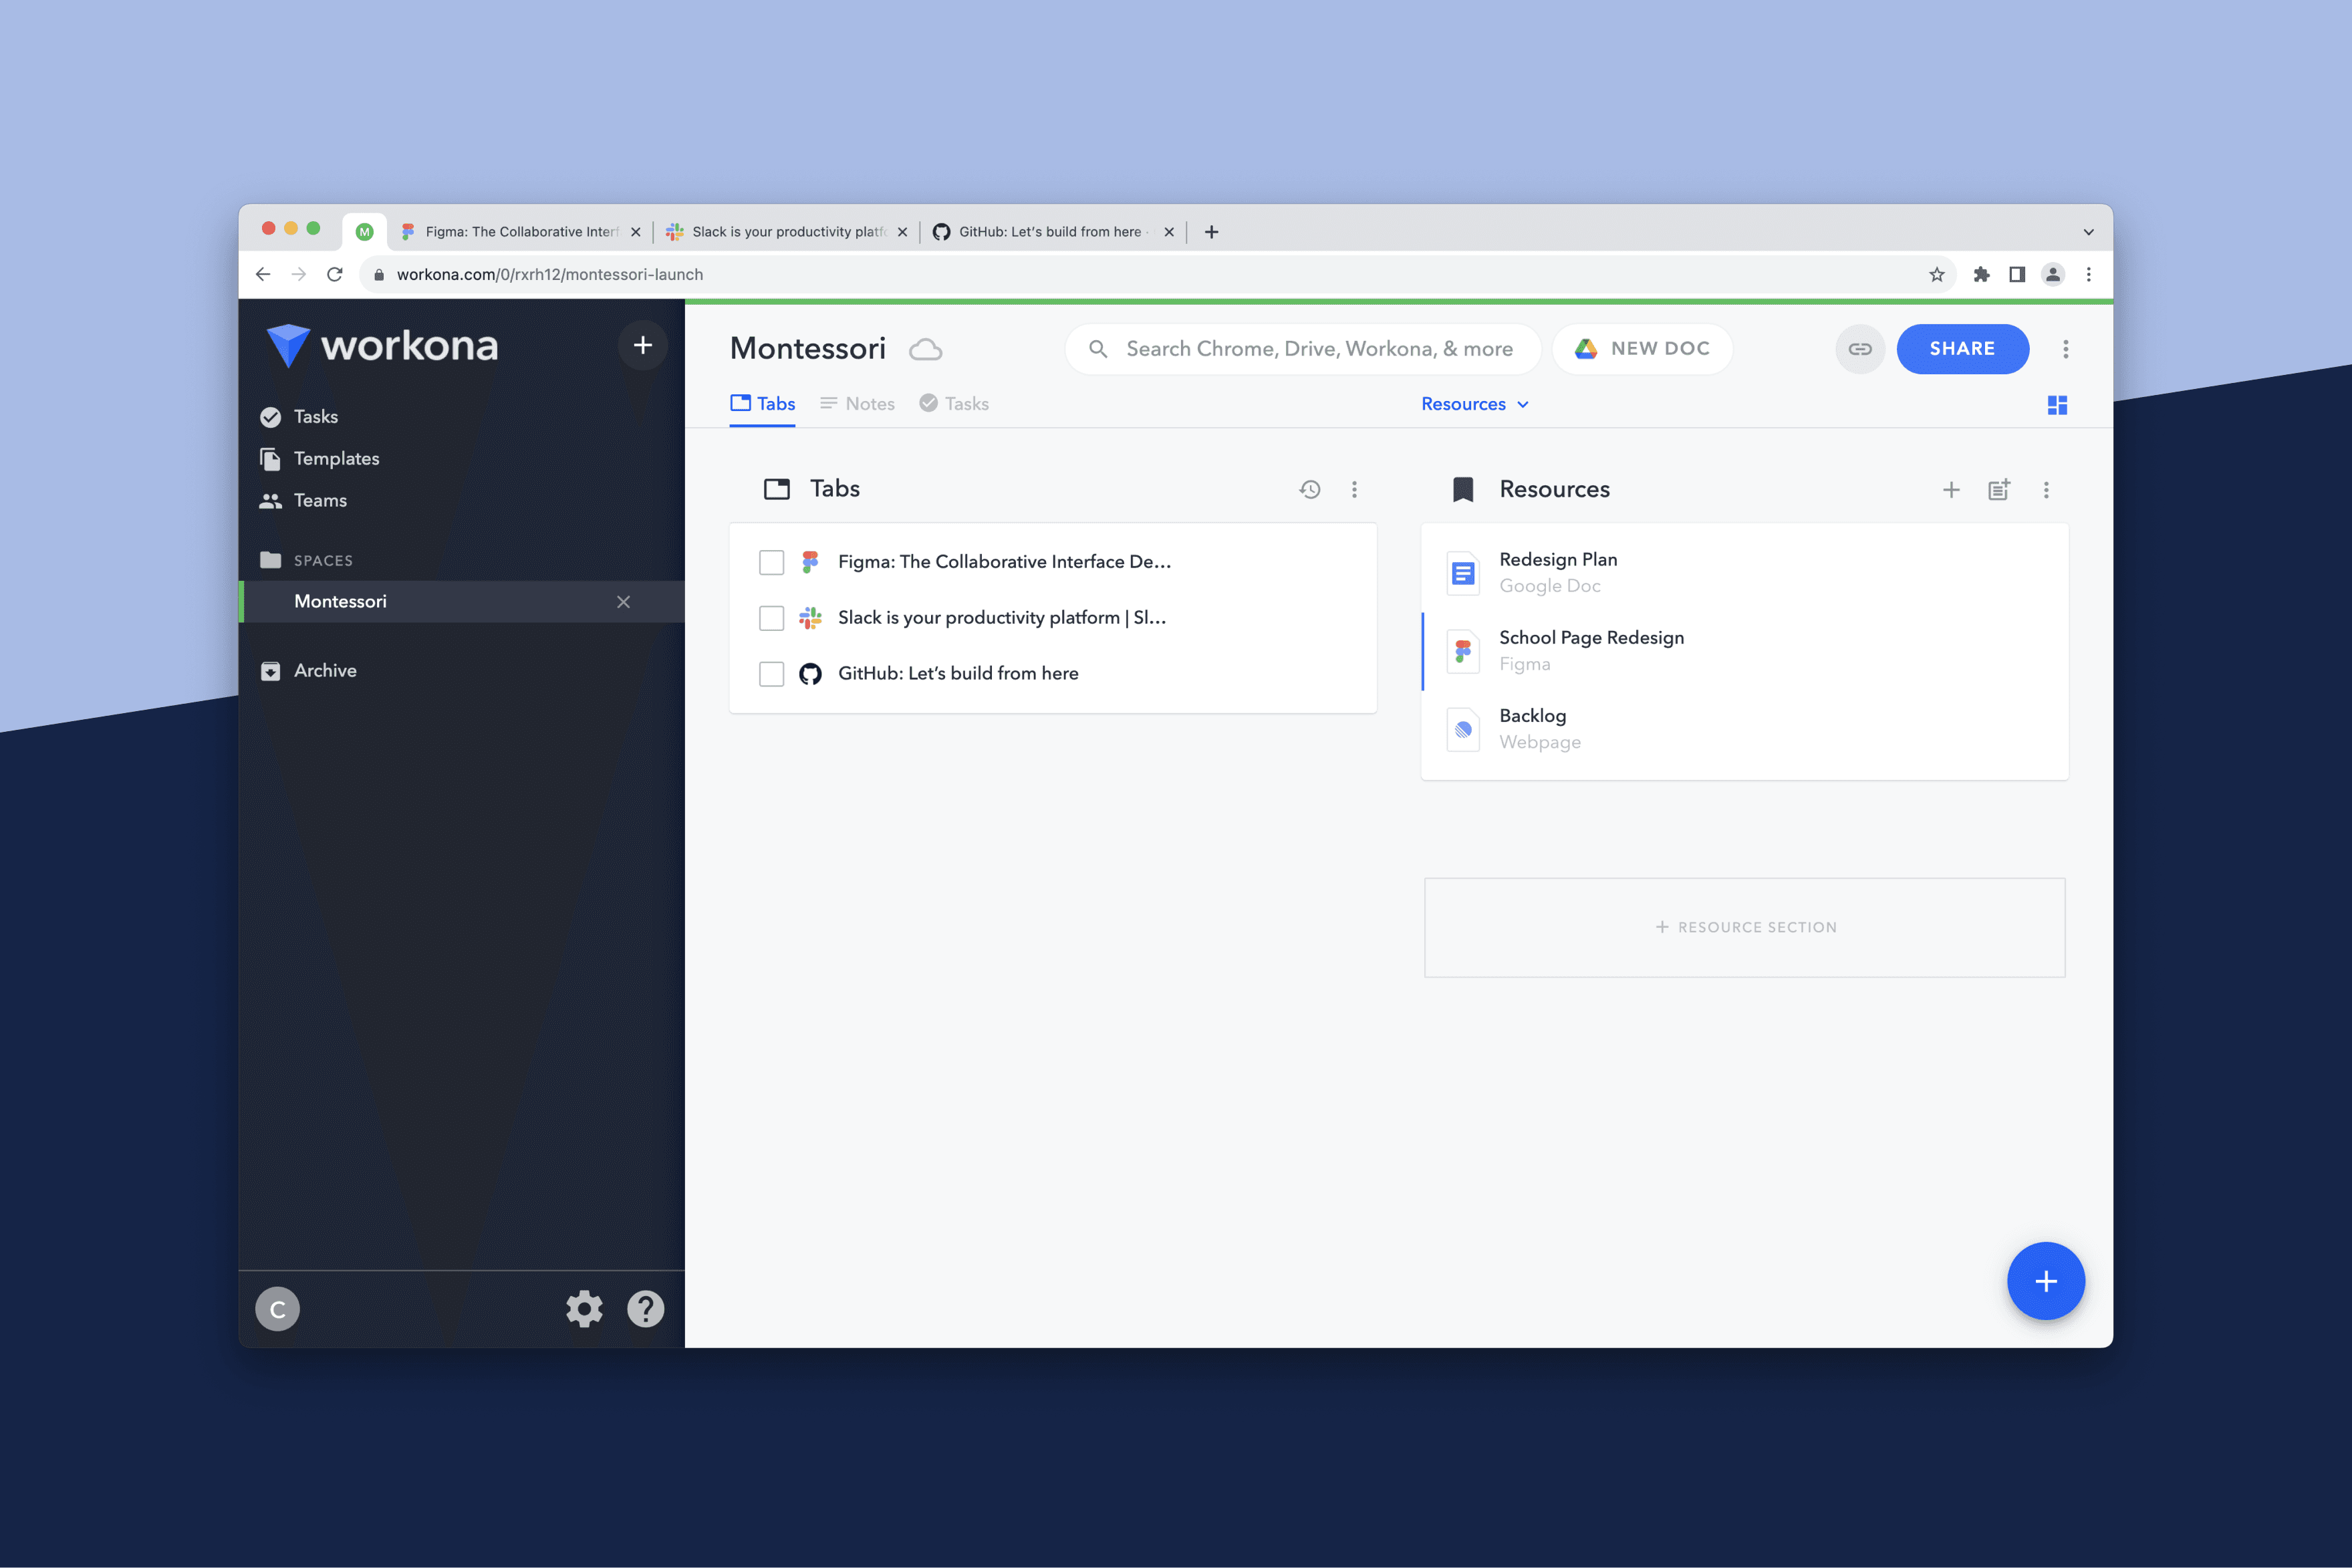Viewport: 2352px width, 1568px height.
Task: Click the copy link icon near Share
Action: point(1859,348)
